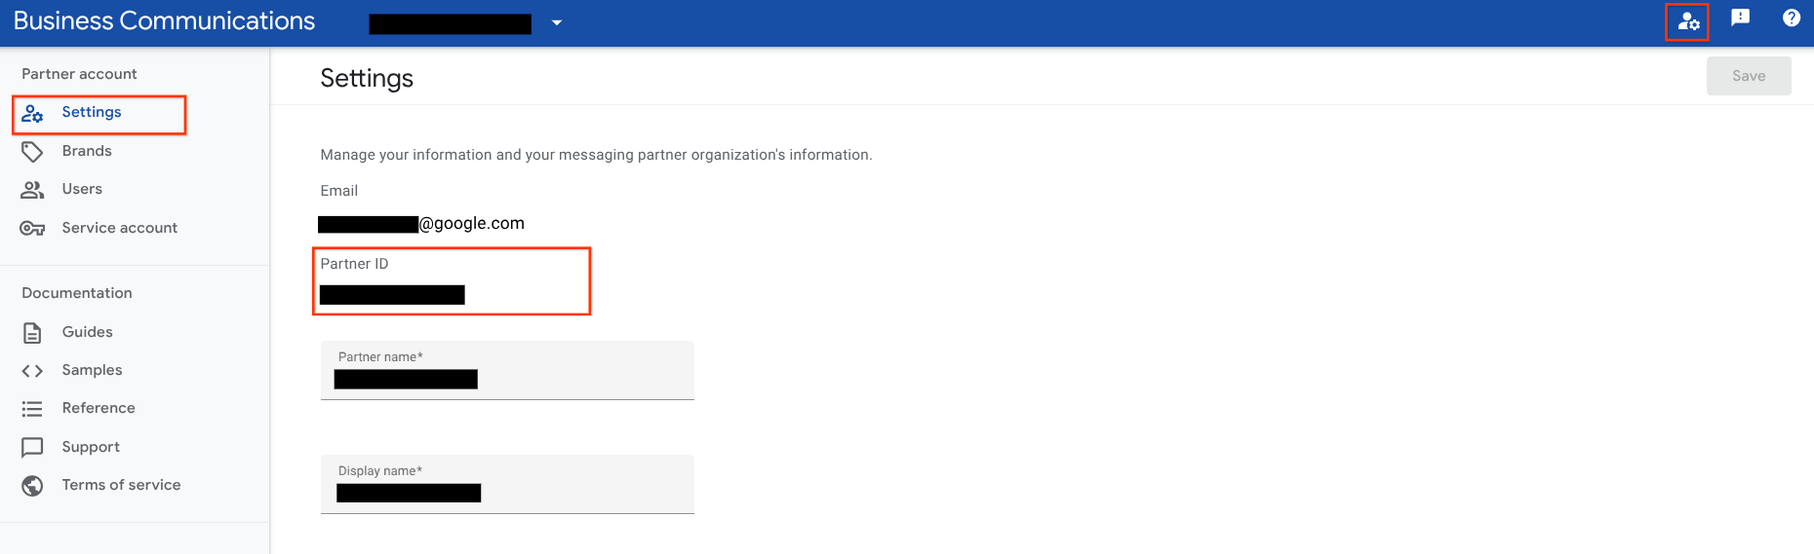Focus the Partner name input field
Viewport: 1814px width, 554px height.
tap(506, 379)
